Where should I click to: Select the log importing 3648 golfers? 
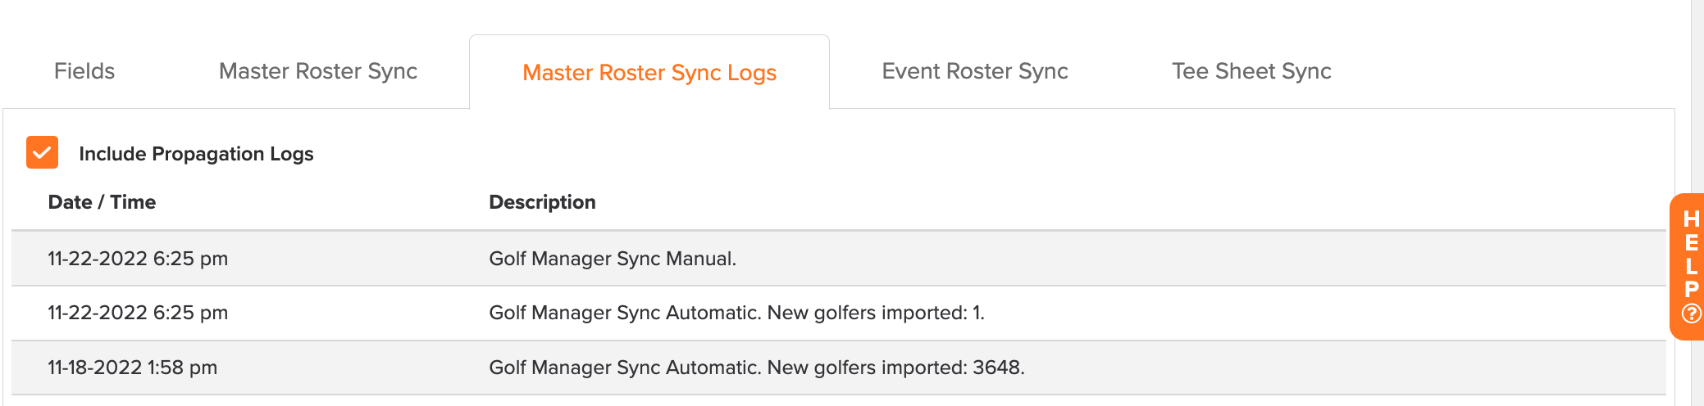839,368
